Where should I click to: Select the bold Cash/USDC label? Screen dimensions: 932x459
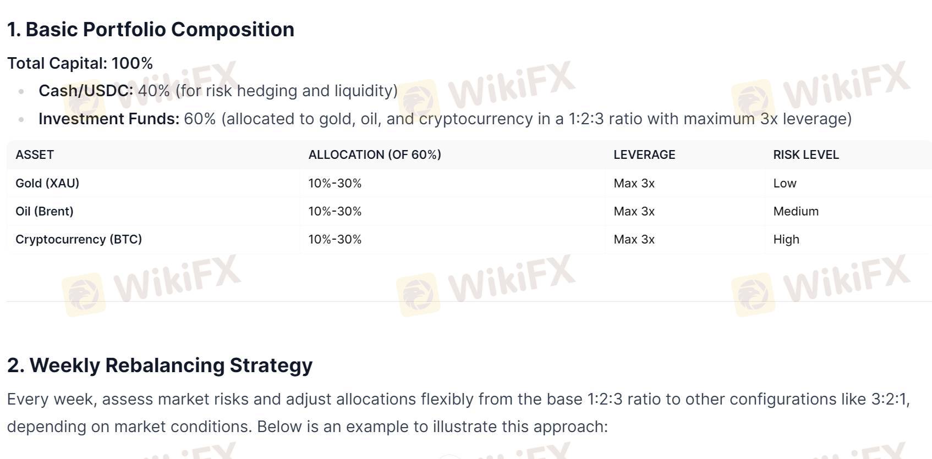[86, 91]
